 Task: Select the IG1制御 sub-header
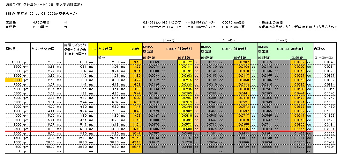pyautogui.click(x=149, y=58)
